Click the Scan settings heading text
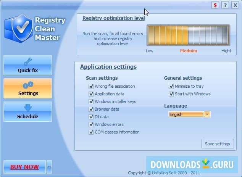Screen dimensions: 242x177 (102, 78)
